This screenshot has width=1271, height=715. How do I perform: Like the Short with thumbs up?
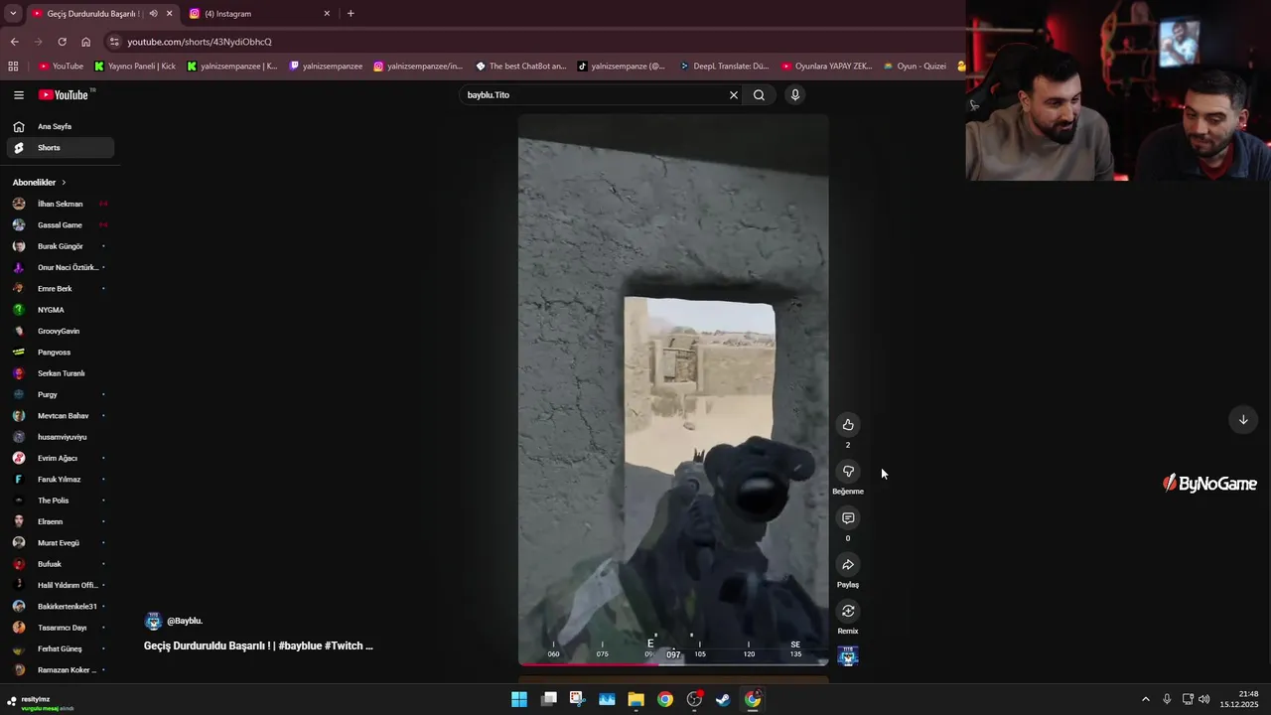coord(848,425)
